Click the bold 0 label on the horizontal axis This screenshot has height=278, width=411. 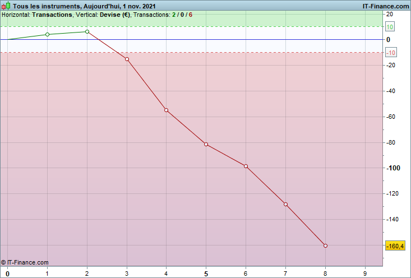pyautogui.click(x=8, y=274)
